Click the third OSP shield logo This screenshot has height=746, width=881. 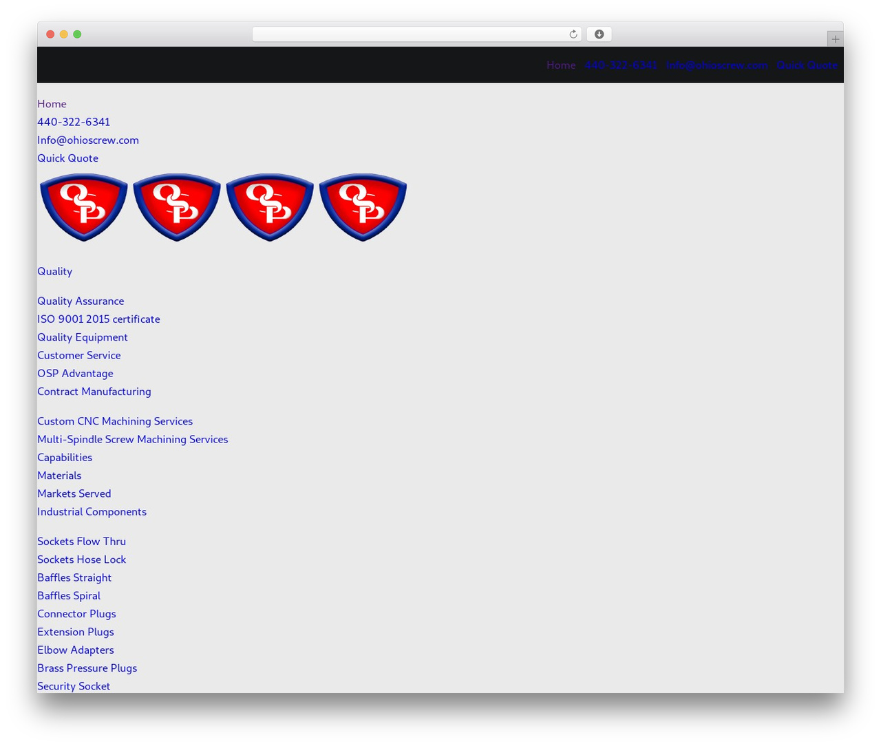[x=270, y=207]
